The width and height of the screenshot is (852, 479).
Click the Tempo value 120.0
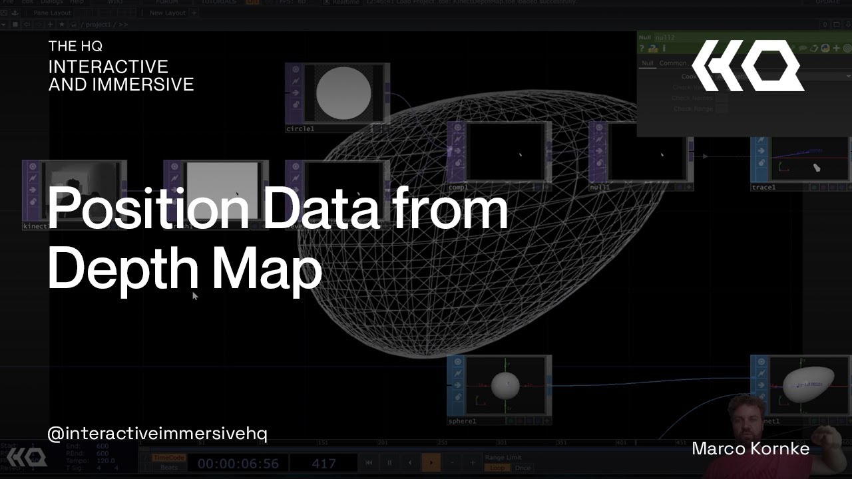coord(106,460)
